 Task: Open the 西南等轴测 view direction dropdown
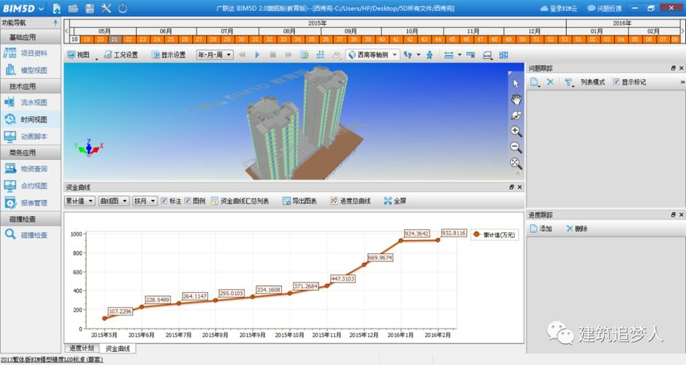pos(373,55)
